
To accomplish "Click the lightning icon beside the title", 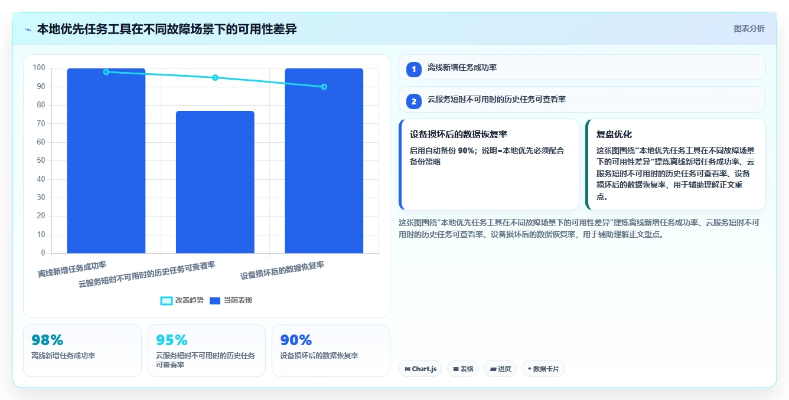I will [28, 29].
